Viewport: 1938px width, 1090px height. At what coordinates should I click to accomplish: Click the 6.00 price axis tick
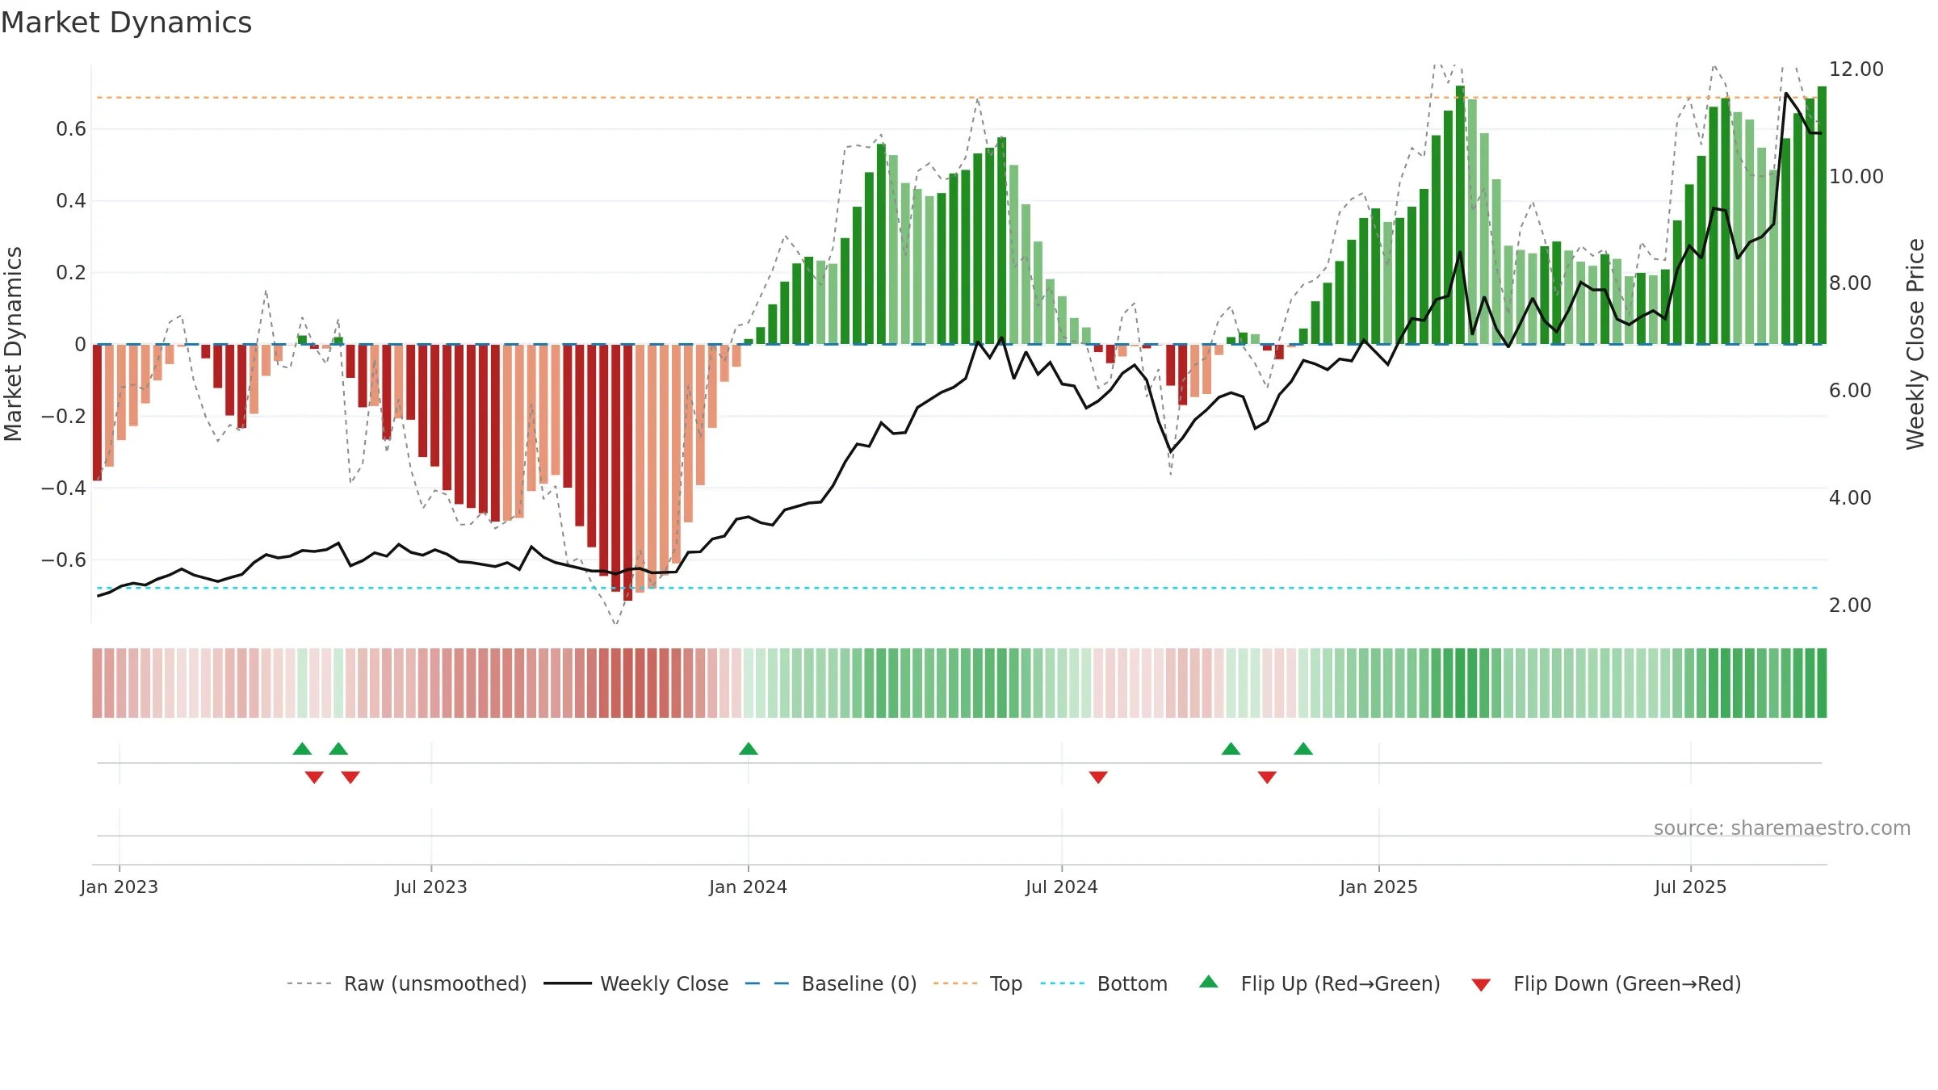coord(1850,391)
